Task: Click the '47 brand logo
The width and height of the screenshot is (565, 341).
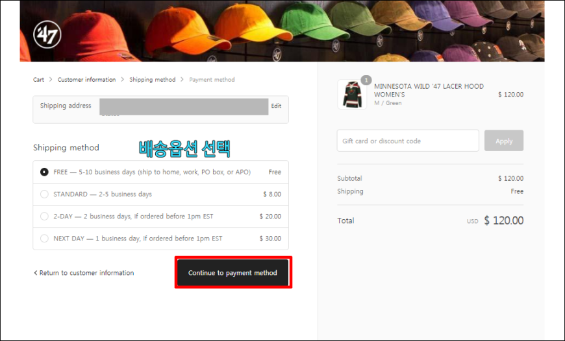Action: 47,34
